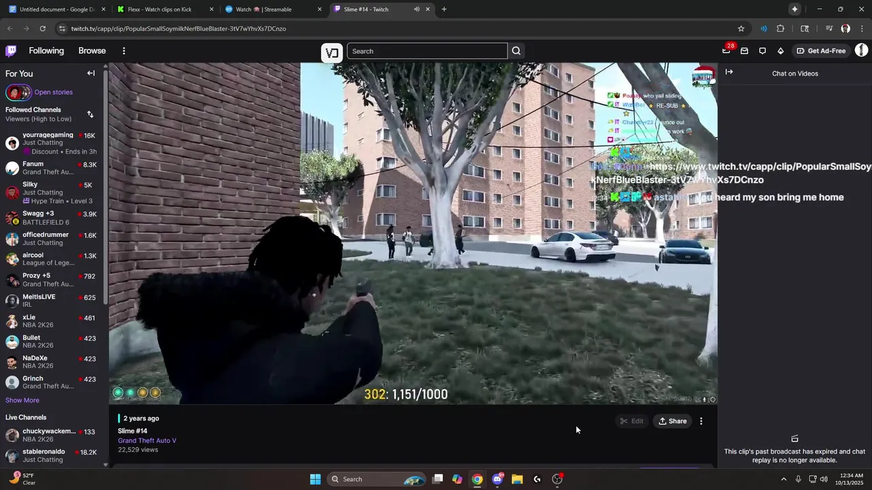This screenshot has height=490, width=872.
Task: Switch to Watch Streamable tab
Action: (x=273, y=10)
